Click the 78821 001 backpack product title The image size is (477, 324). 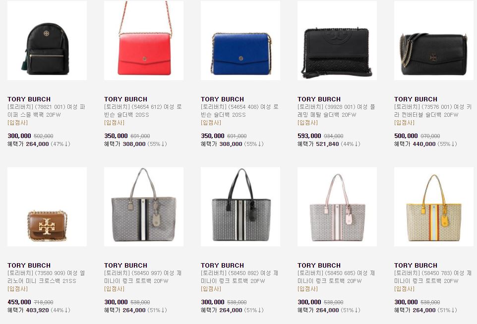click(46, 111)
